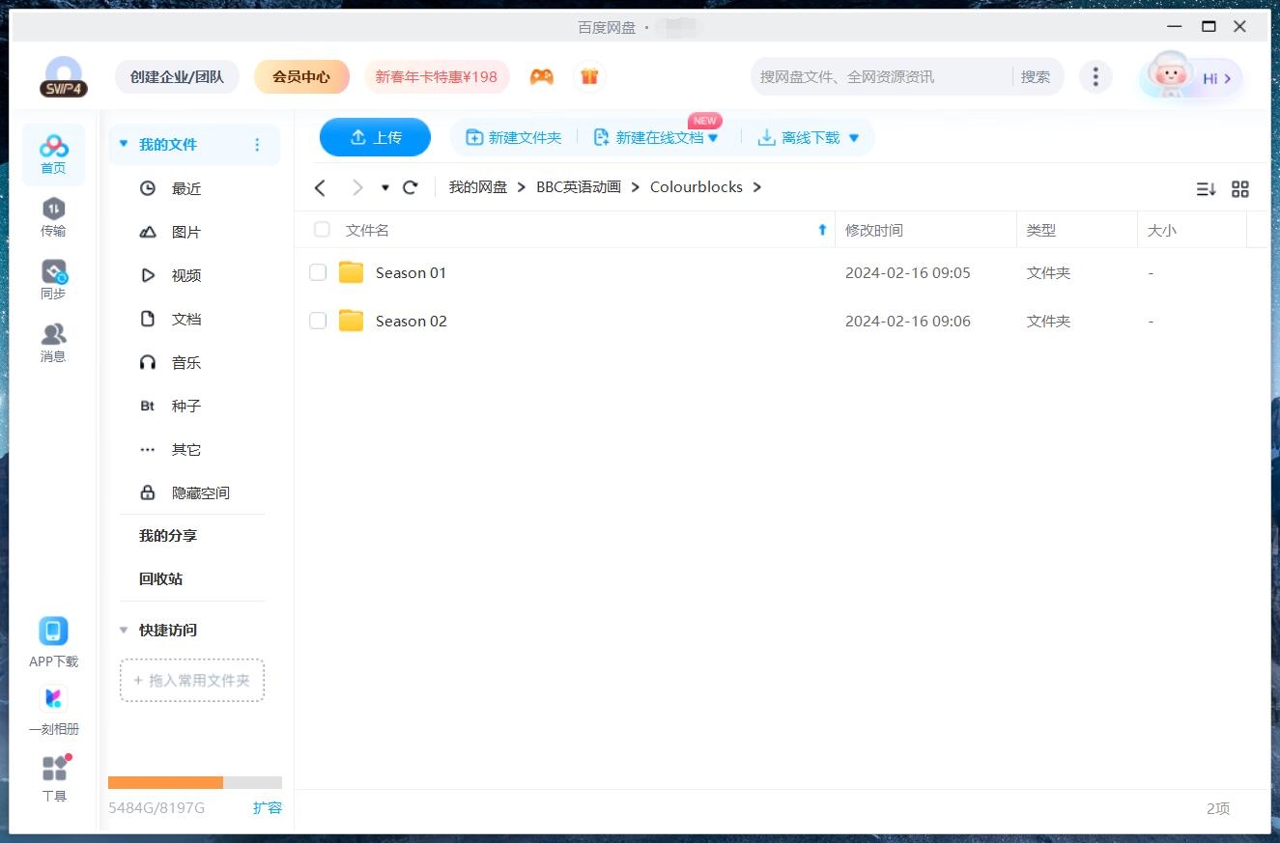Sort by 大小 column
The width and height of the screenshot is (1280, 843).
1161,230
